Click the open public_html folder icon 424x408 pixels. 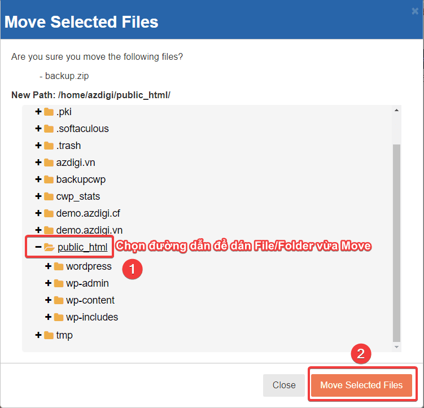(x=49, y=247)
